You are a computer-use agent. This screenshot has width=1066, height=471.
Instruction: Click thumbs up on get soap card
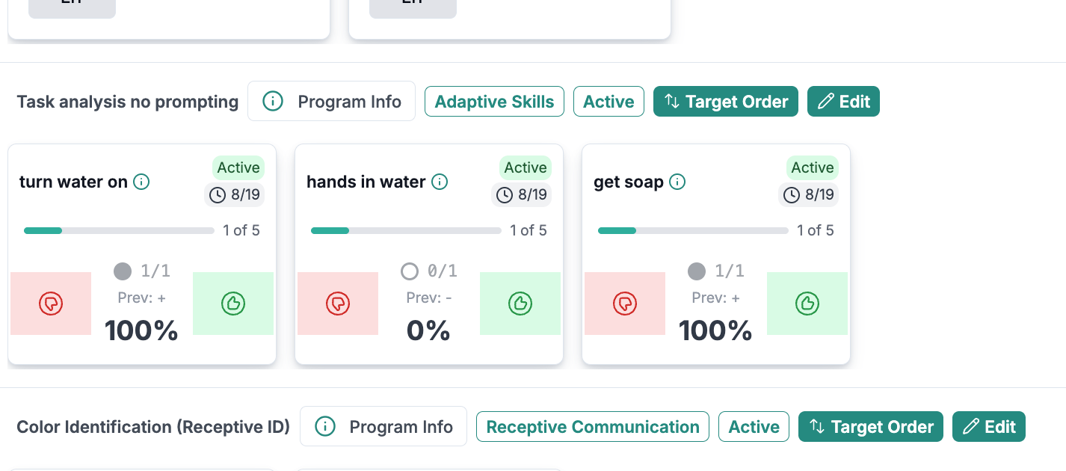tap(807, 304)
